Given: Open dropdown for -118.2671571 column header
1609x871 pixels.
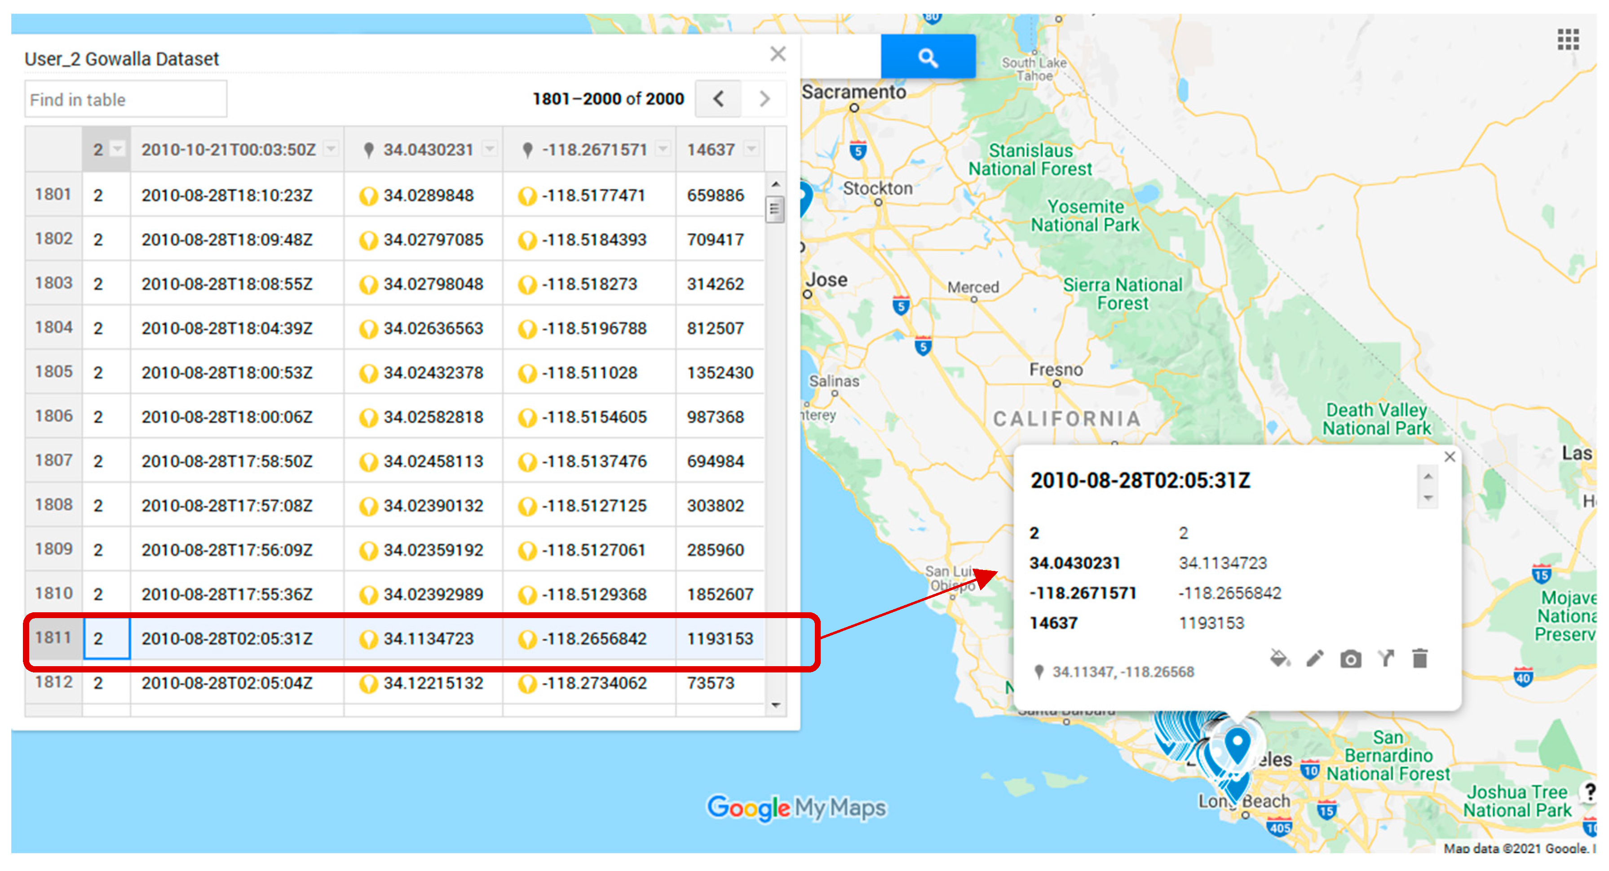Looking at the screenshot, I should (663, 149).
